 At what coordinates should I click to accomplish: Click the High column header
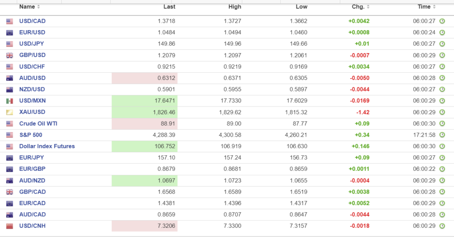[235, 7]
